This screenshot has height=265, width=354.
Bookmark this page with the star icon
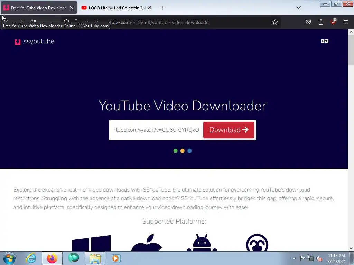[275, 22]
